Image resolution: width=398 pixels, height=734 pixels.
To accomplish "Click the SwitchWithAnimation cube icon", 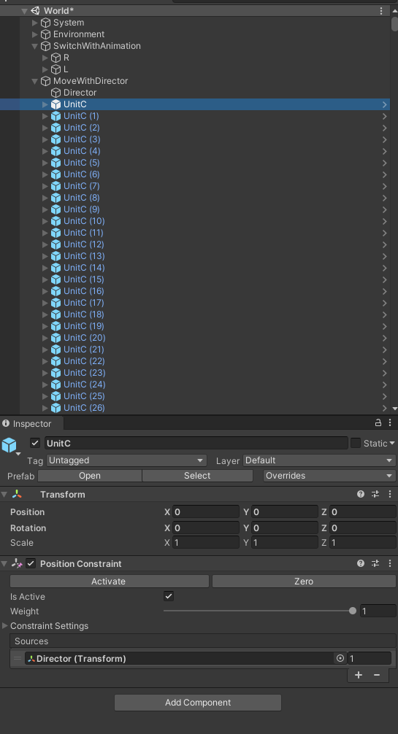I will coord(45,46).
